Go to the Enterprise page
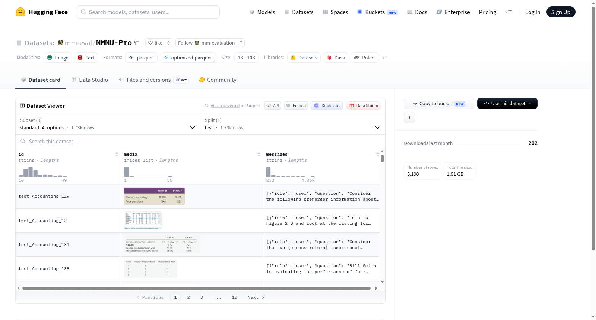Viewport: 596px width, 320px height. [x=453, y=12]
